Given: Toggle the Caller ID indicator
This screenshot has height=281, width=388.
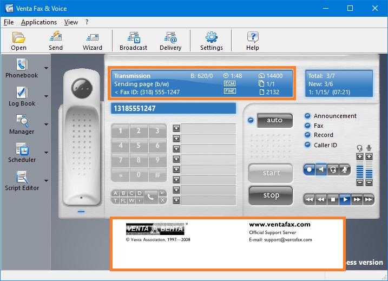Looking at the screenshot, I should coord(307,145).
